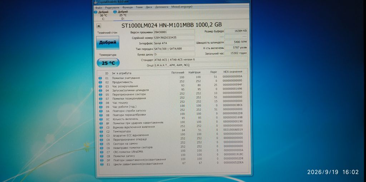Click the Поточний column header
This screenshot has width=366, height=182.
point(178,73)
